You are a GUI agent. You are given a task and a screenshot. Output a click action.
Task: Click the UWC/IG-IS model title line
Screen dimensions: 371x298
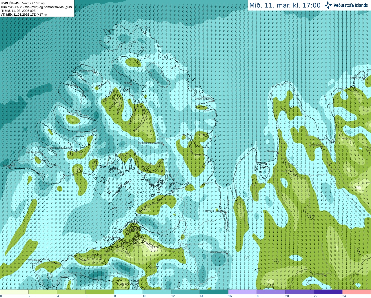[23, 3]
